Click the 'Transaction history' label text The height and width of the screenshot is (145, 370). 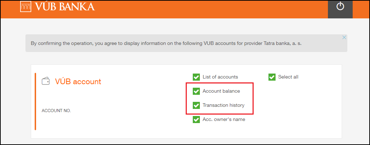pos(224,105)
